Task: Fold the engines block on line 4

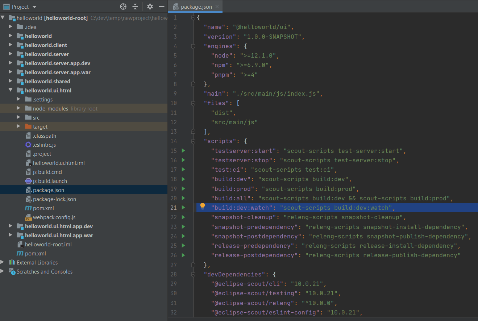Action: tap(193, 46)
